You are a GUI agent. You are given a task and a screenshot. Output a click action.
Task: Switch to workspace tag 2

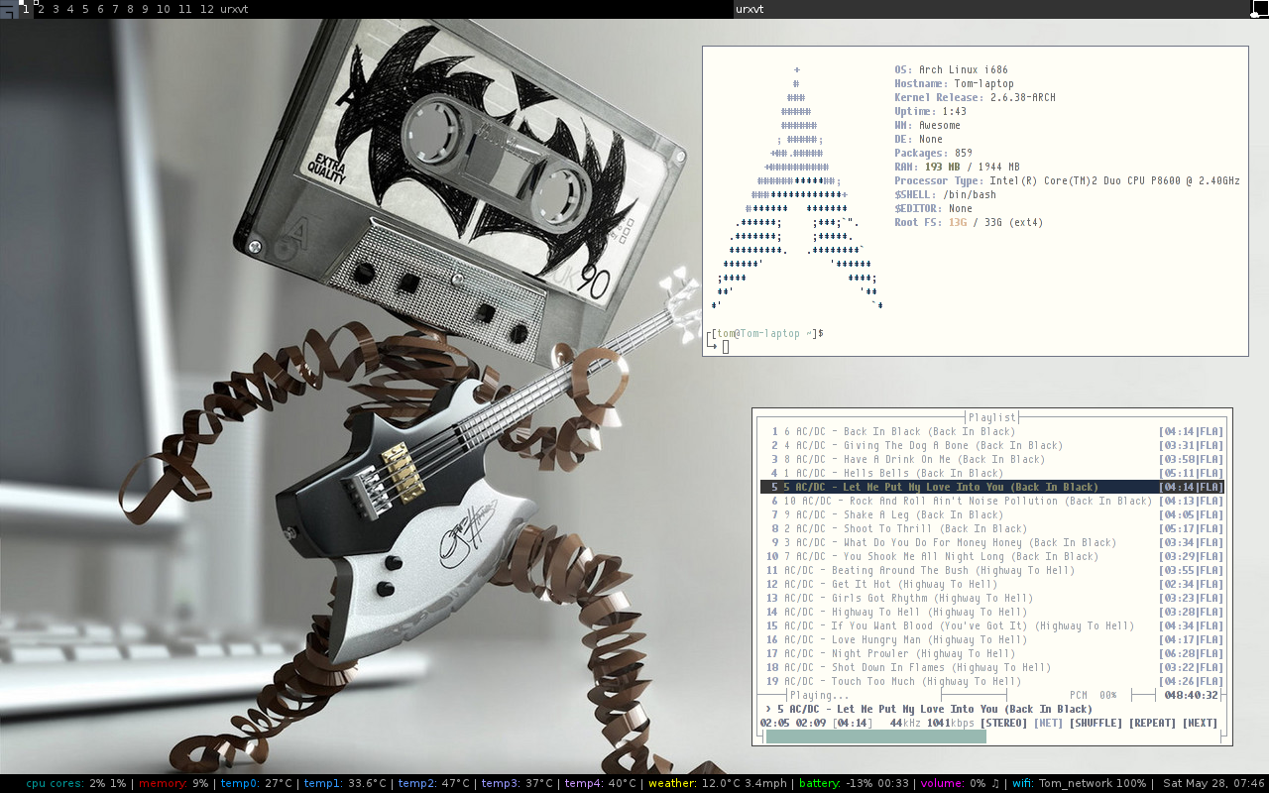click(x=41, y=9)
